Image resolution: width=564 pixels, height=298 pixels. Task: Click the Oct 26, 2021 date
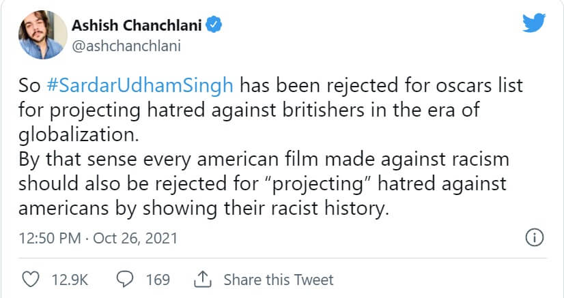(x=135, y=239)
